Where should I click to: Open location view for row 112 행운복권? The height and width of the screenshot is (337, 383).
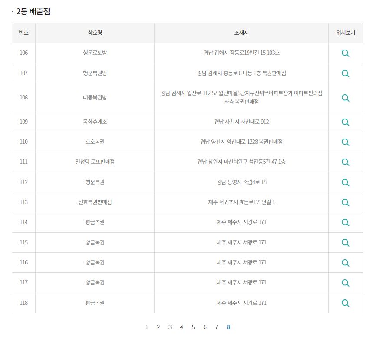coord(345,182)
